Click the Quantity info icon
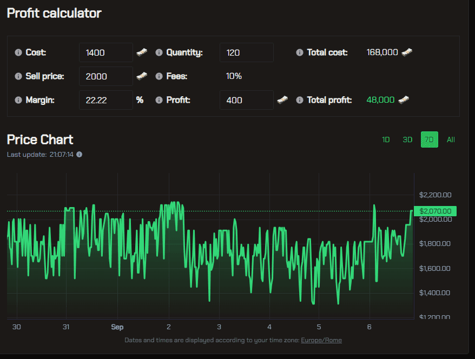 coord(159,52)
